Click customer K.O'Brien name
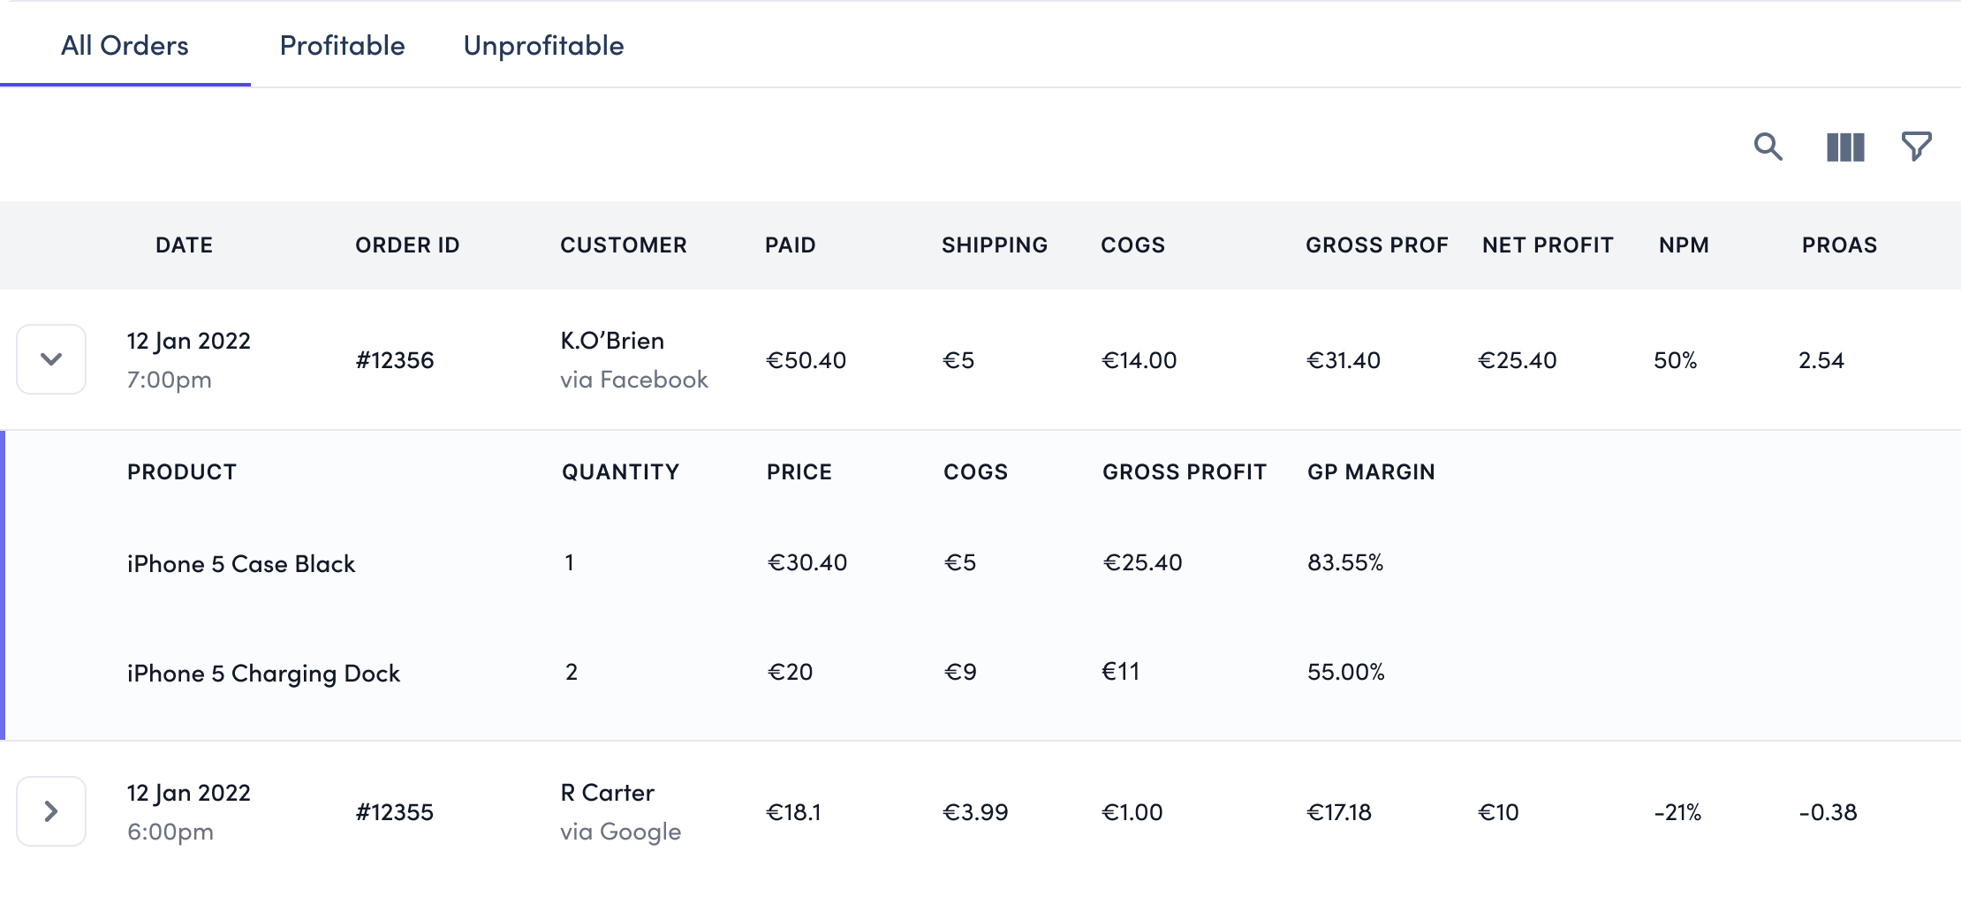Screen dimensions: 1961x904 (612, 341)
